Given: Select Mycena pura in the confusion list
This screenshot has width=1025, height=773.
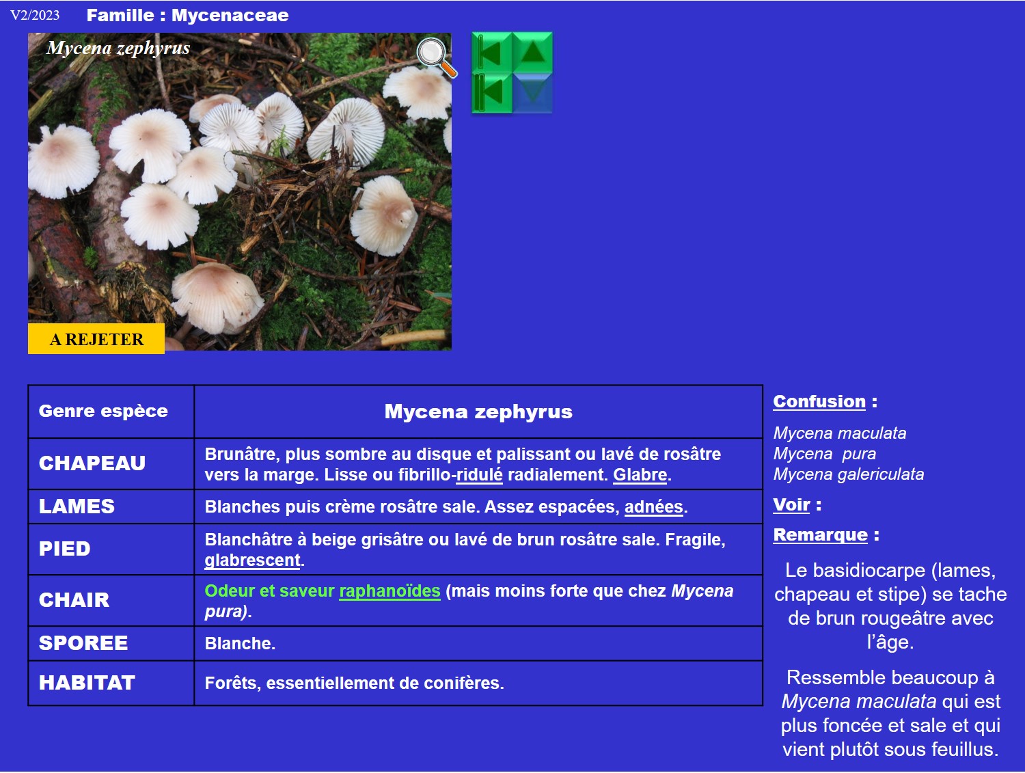Looking at the screenshot, I should 824,453.
